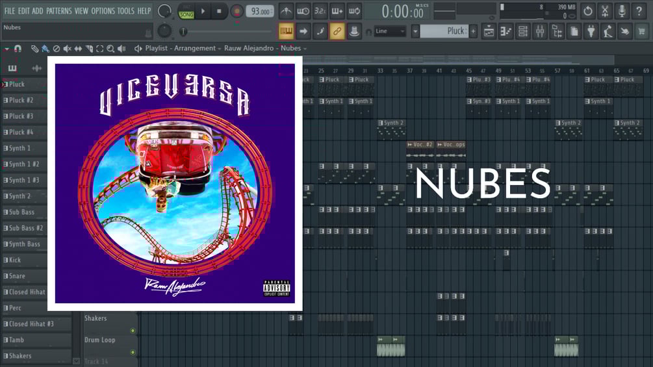
Task: Choose the Select marquee tool in playlist
Action: 99,49
